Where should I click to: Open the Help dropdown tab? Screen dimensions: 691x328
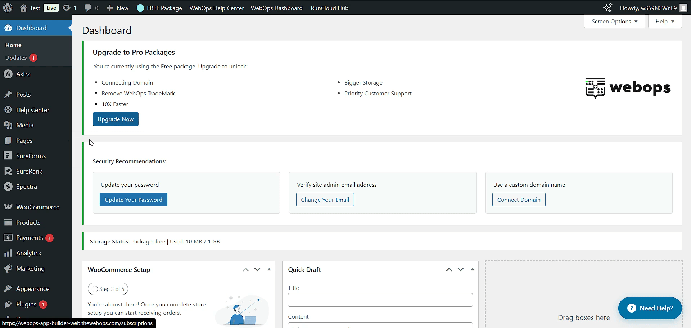(665, 22)
